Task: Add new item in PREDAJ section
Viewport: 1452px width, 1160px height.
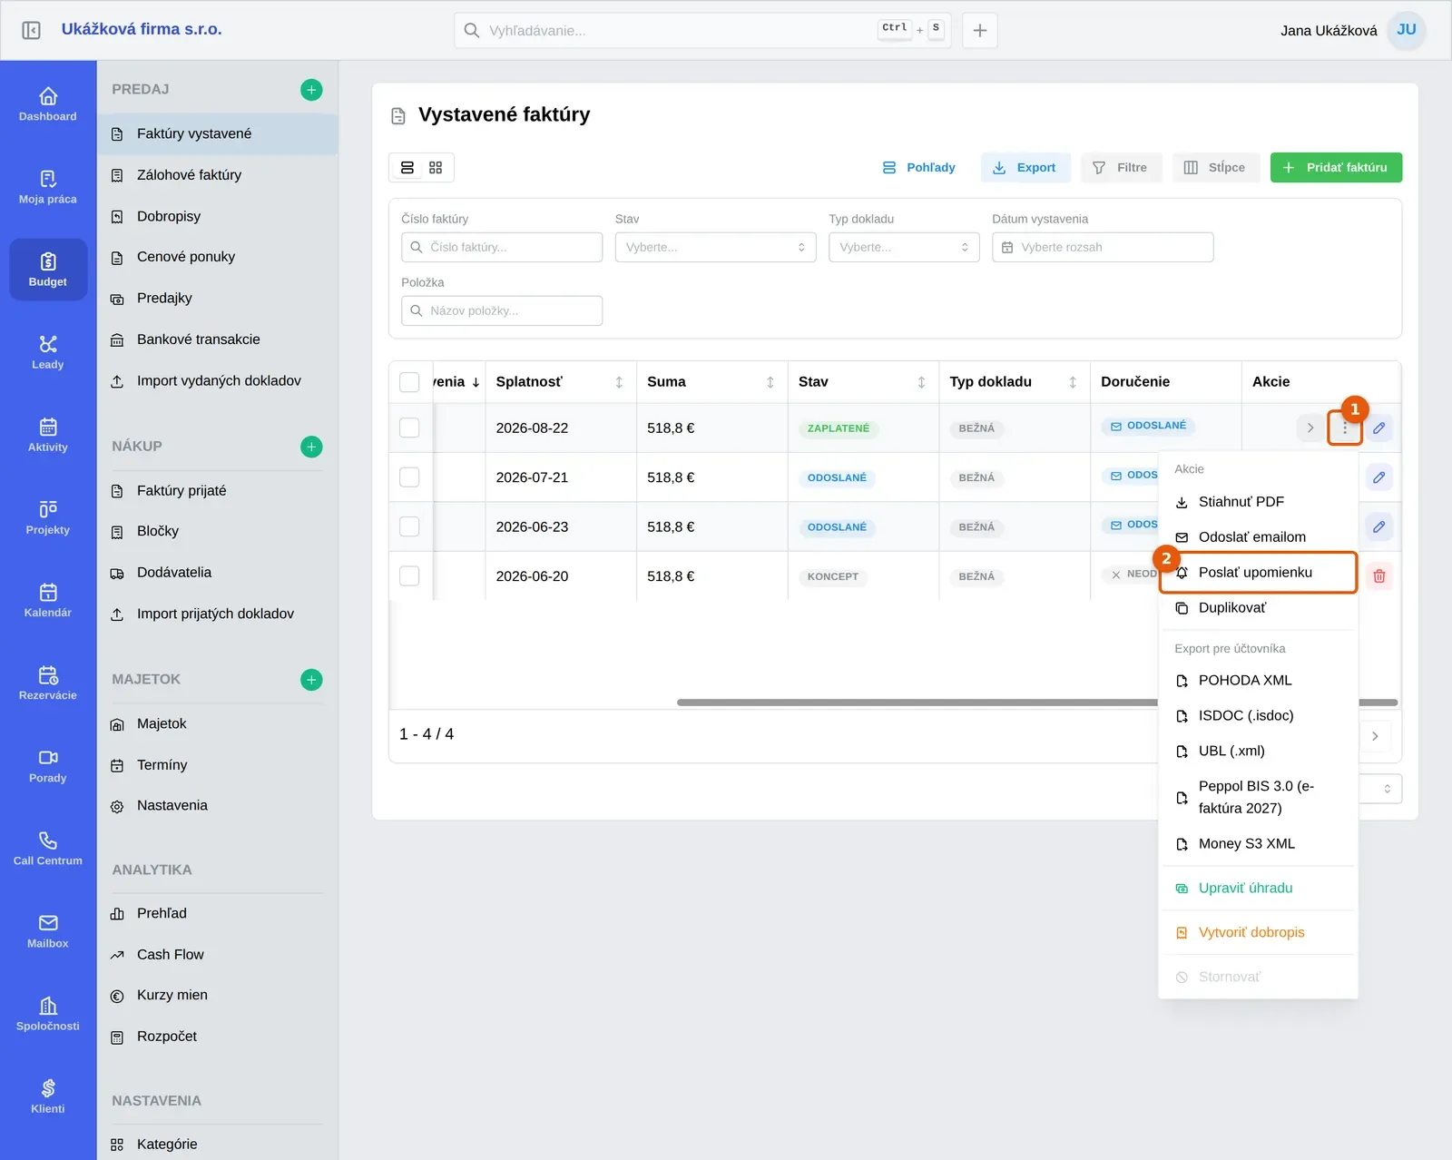Action: click(x=311, y=90)
